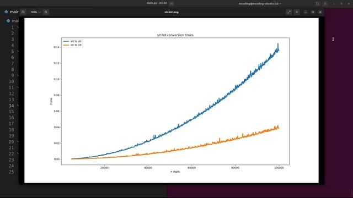353x198 pixels.
Task: Click the main.py breadcrumb in the editor
Action: pyautogui.click(x=13, y=21)
